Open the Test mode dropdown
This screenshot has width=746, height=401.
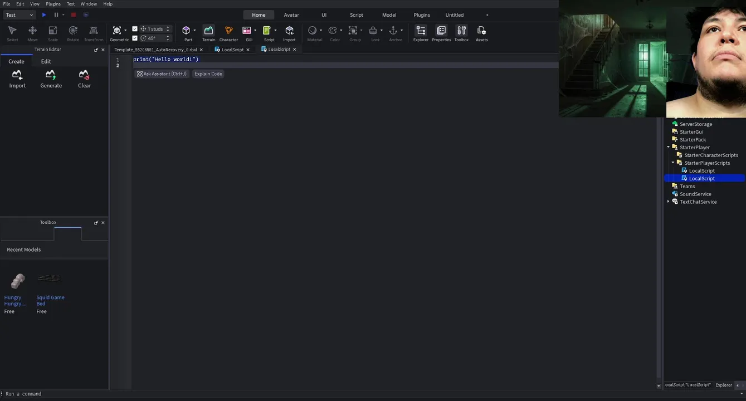coord(19,15)
